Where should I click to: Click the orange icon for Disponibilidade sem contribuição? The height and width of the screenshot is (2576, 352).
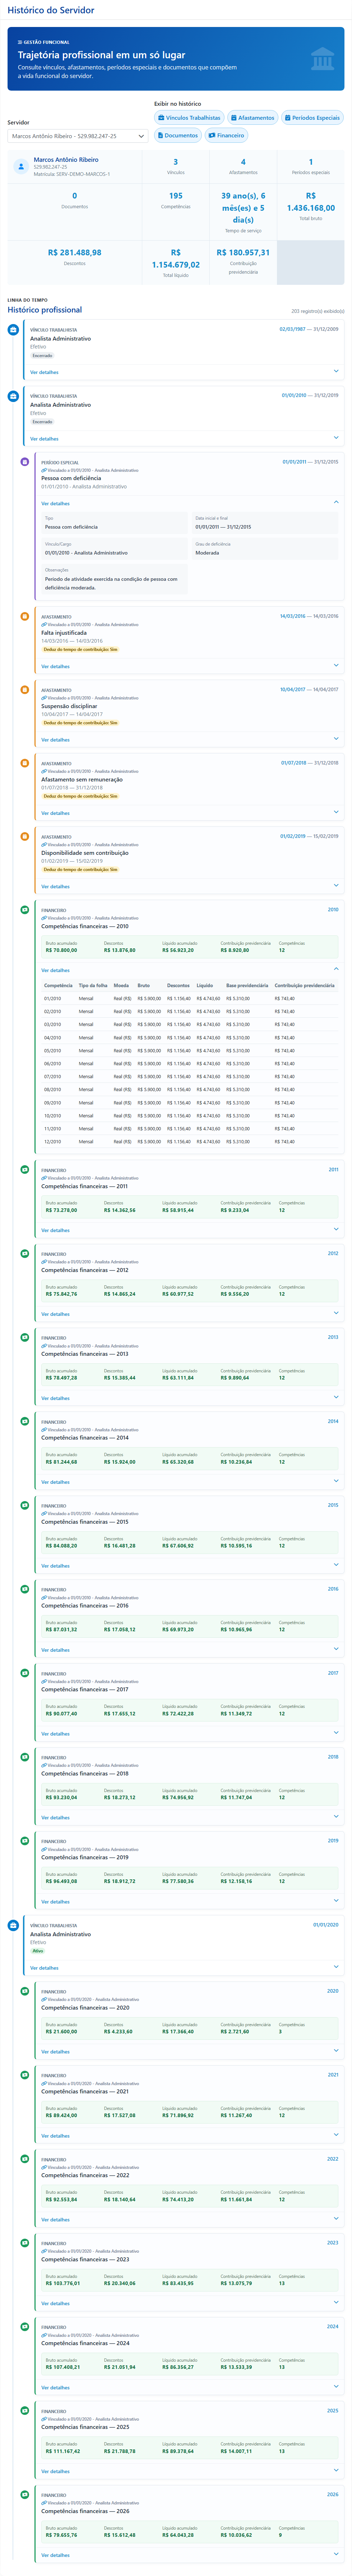25,837
